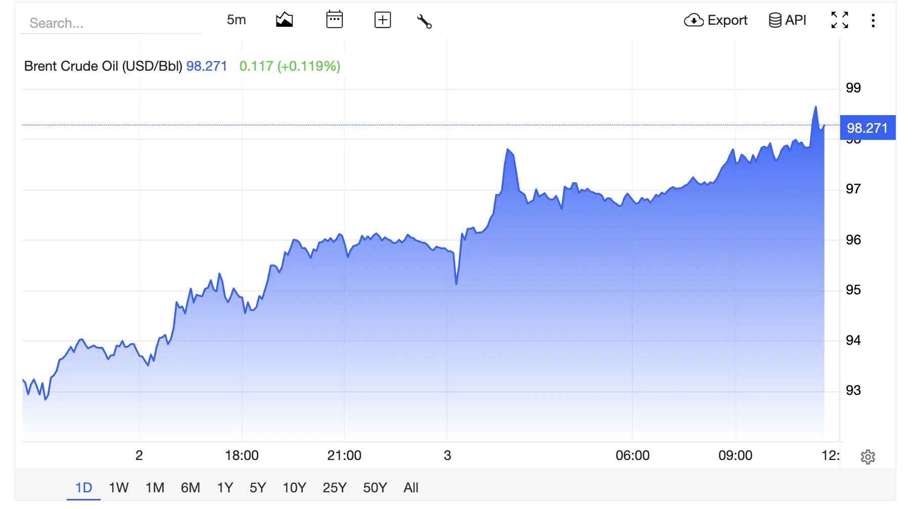
Task: Choose the 1Y time range
Action: click(225, 488)
